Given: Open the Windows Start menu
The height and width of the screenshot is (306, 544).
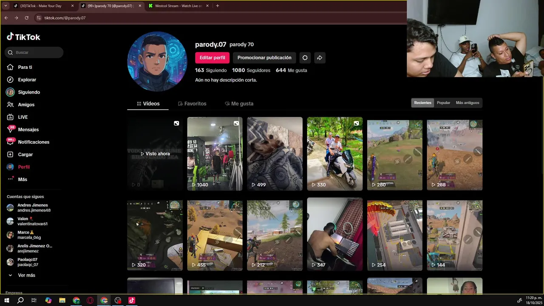Looking at the screenshot, I should (x=6, y=300).
